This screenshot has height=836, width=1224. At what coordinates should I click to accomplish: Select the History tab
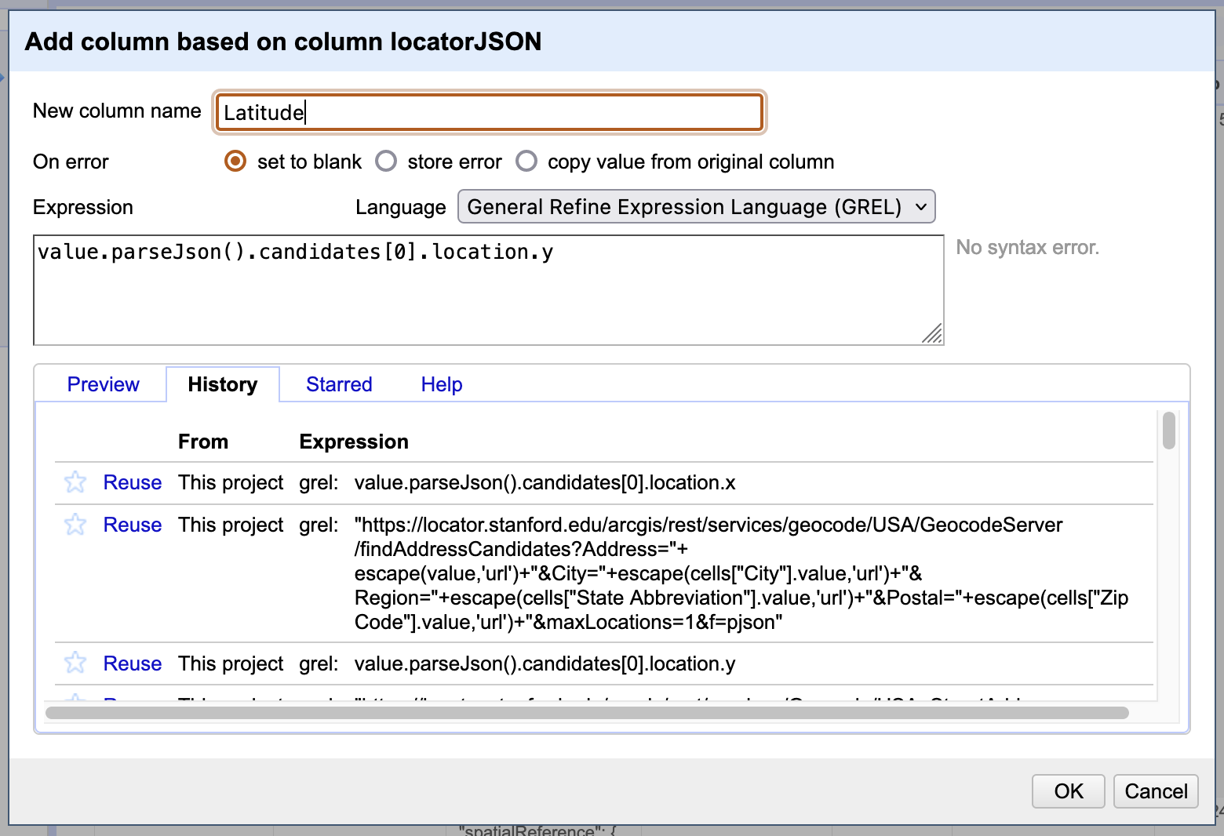point(222,384)
